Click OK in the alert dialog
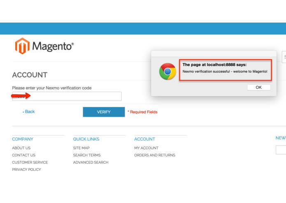The width and height of the screenshot is (286, 203). (259, 88)
